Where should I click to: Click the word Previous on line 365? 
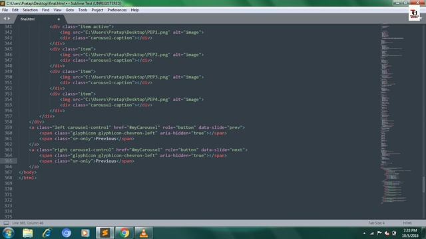(106, 161)
